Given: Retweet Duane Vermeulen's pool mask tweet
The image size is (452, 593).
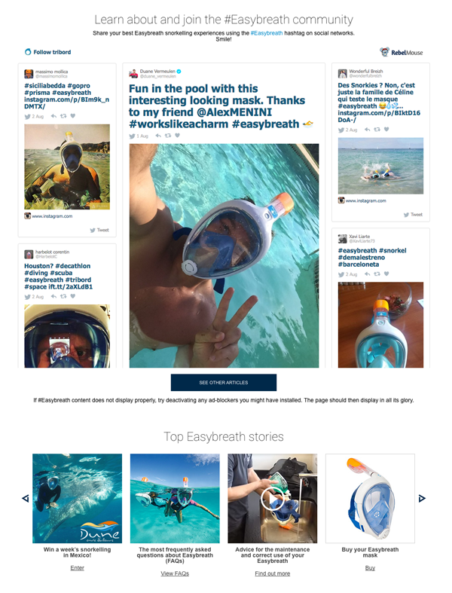Looking at the screenshot, I should (x=168, y=136).
